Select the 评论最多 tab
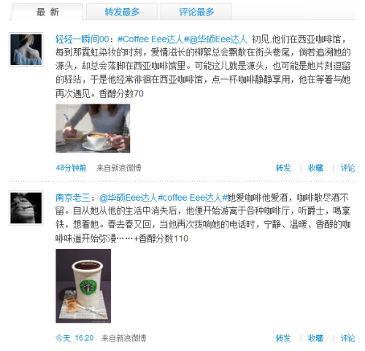This screenshot has width=365, height=351. tap(196, 12)
